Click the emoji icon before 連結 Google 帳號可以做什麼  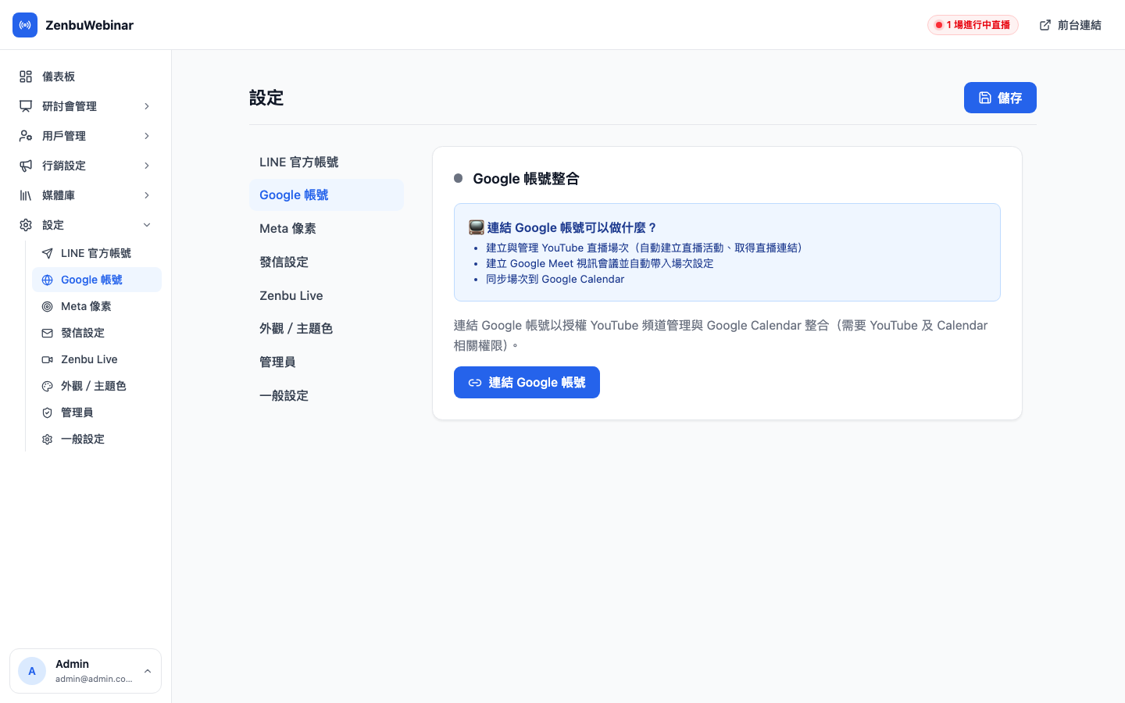477,227
